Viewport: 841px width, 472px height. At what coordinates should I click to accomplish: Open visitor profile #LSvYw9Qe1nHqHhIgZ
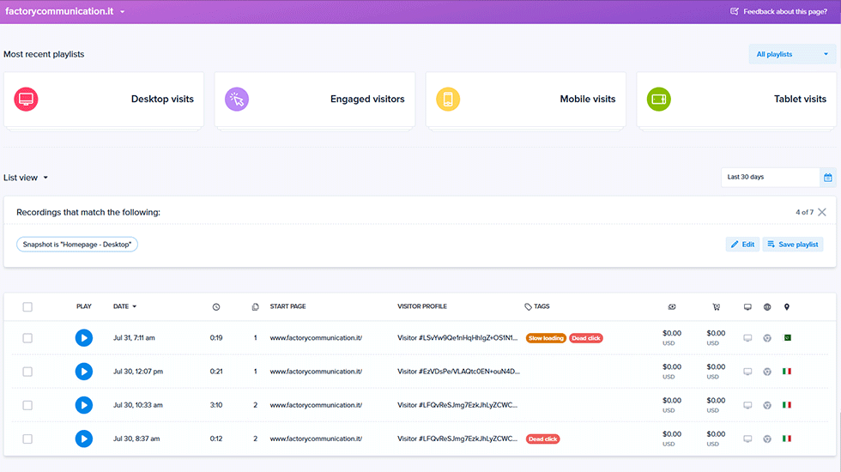tap(457, 338)
